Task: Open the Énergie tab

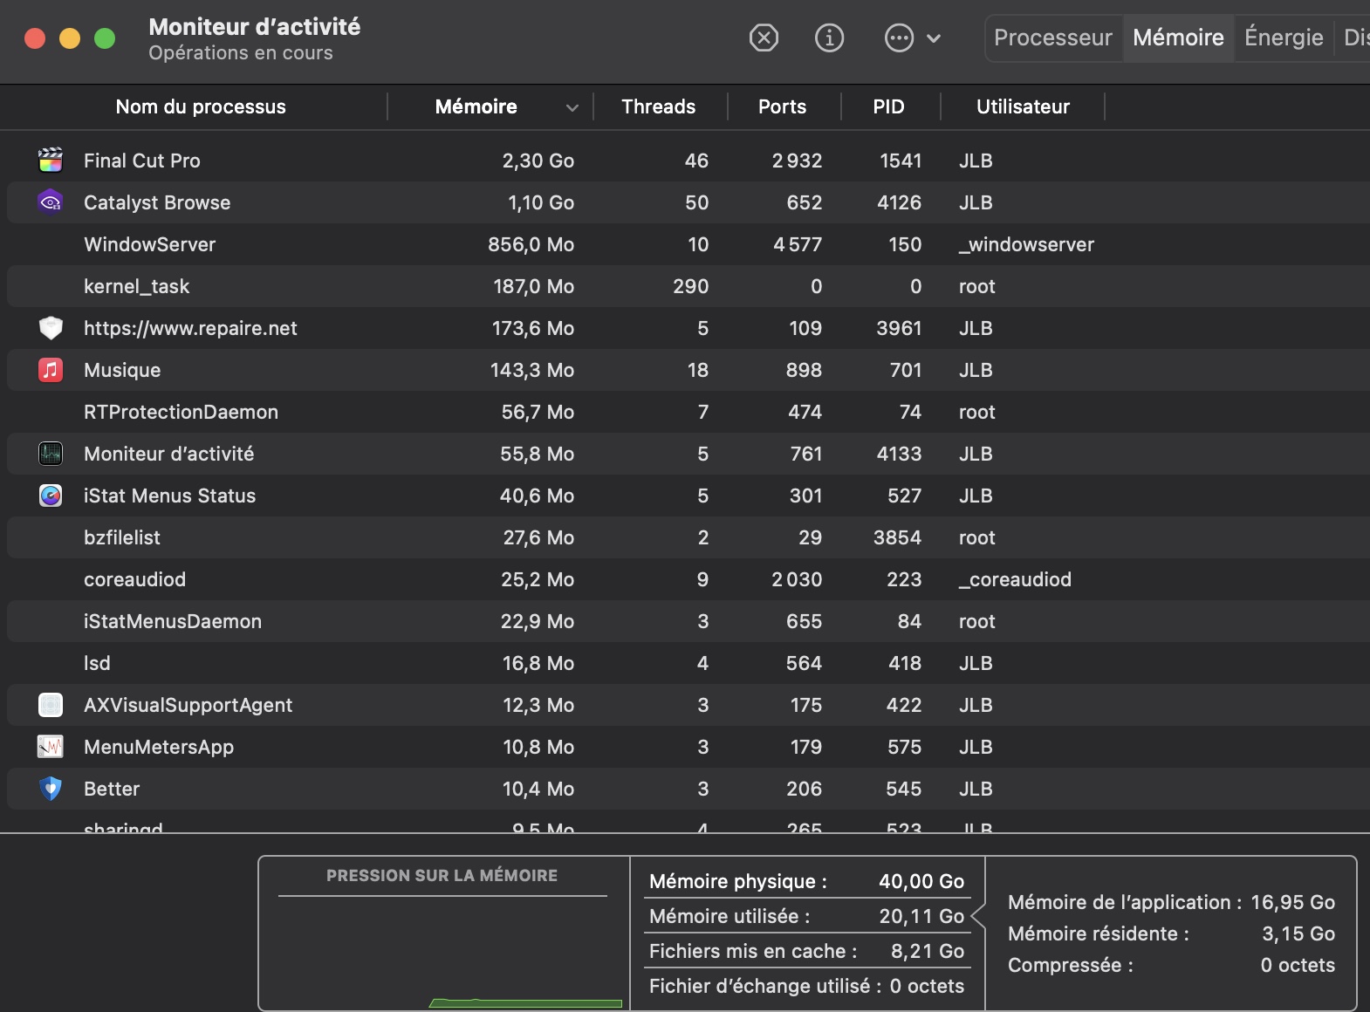Action: 1284,38
